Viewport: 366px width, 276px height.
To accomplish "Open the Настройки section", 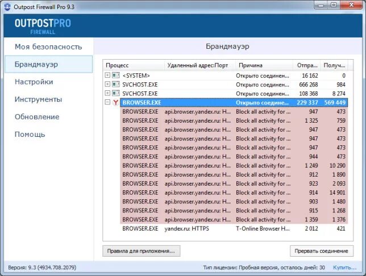I will click(x=48, y=82).
